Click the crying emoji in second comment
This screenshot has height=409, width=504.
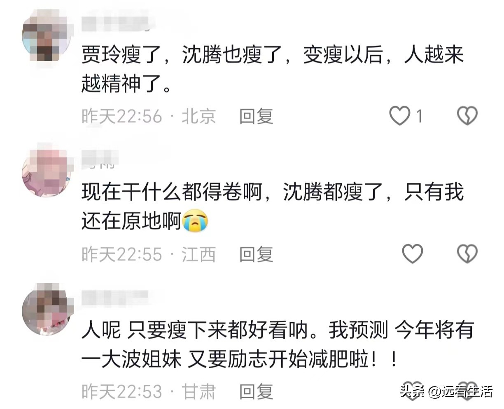(x=195, y=221)
